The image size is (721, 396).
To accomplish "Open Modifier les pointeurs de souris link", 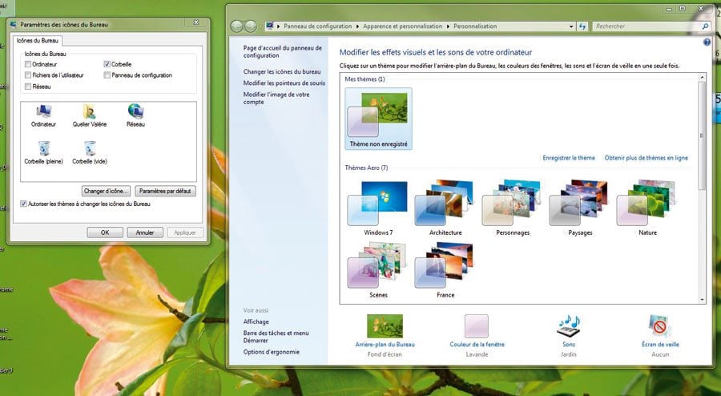I will click(x=284, y=83).
